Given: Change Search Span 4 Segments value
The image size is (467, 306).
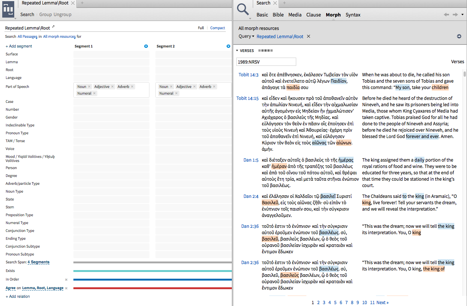Looking at the screenshot, I should click(39, 262).
